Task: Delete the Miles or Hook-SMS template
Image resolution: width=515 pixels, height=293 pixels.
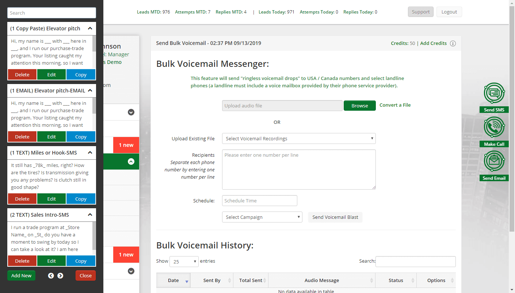Action: click(x=22, y=199)
